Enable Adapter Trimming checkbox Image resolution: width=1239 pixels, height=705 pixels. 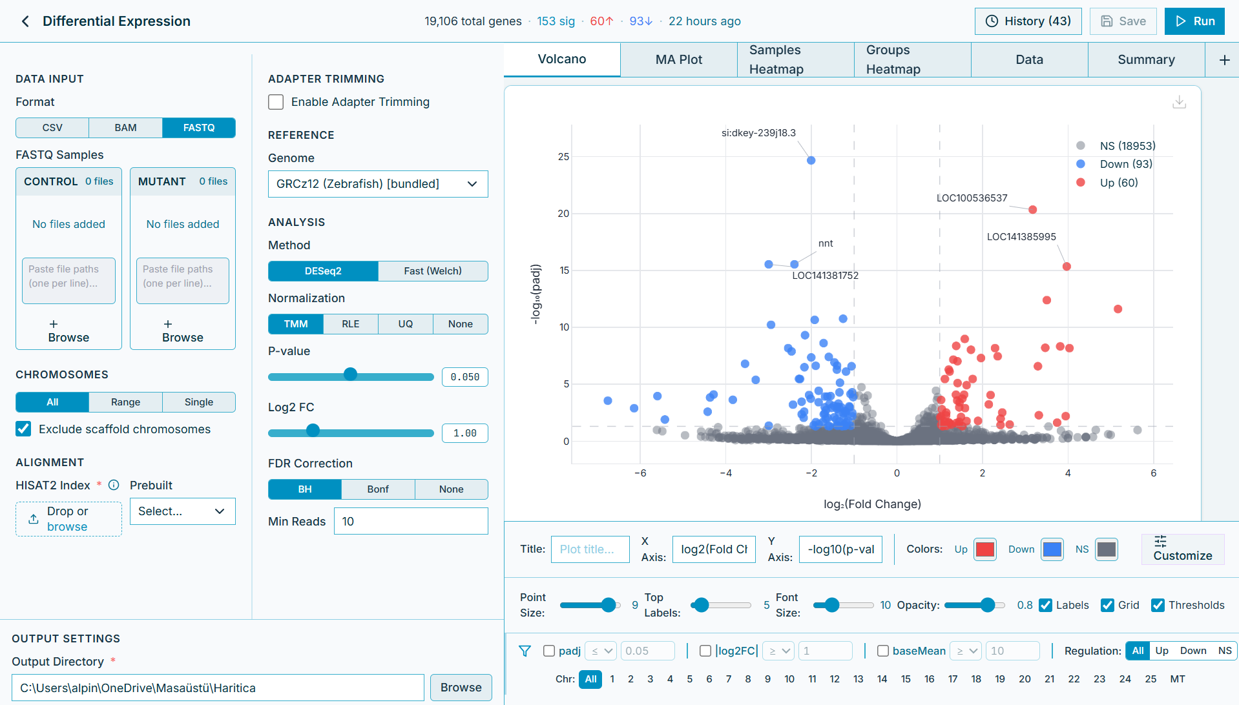(276, 102)
